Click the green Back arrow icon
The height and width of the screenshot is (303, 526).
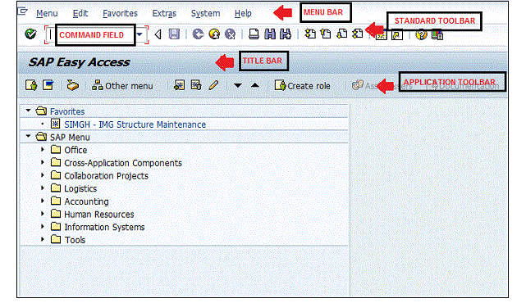(198, 34)
